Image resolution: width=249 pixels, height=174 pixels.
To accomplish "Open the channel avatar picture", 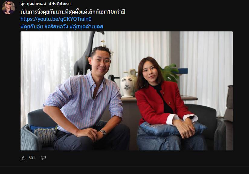I will pyautogui.click(x=8, y=8).
